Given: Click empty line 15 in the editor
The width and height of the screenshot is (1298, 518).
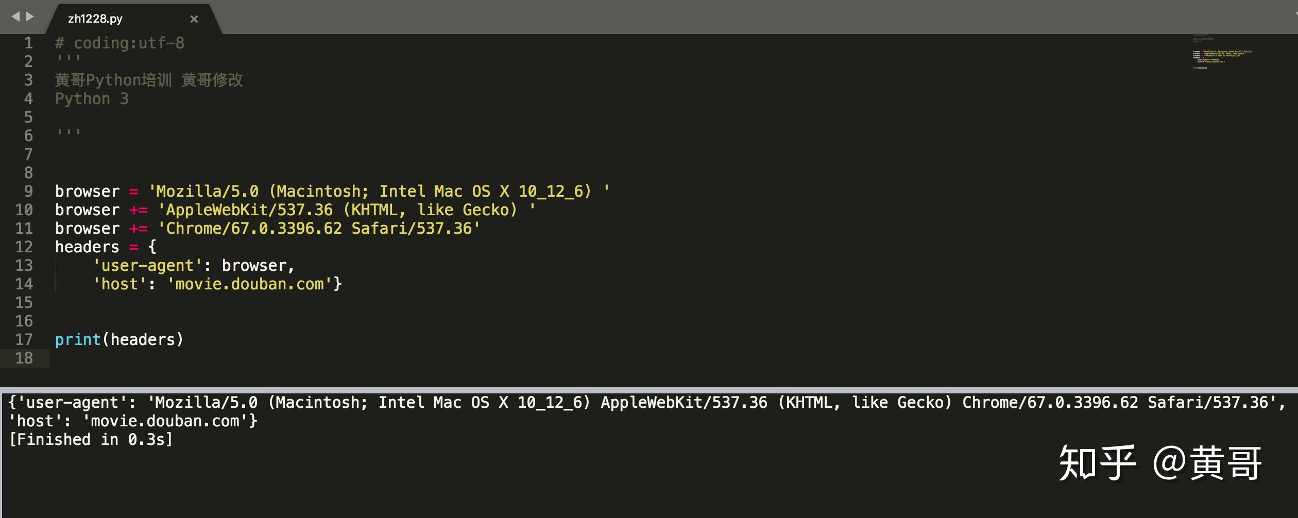Looking at the screenshot, I should [x=618, y=302].
